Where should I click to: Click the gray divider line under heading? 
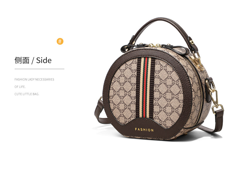click(39, 69)
